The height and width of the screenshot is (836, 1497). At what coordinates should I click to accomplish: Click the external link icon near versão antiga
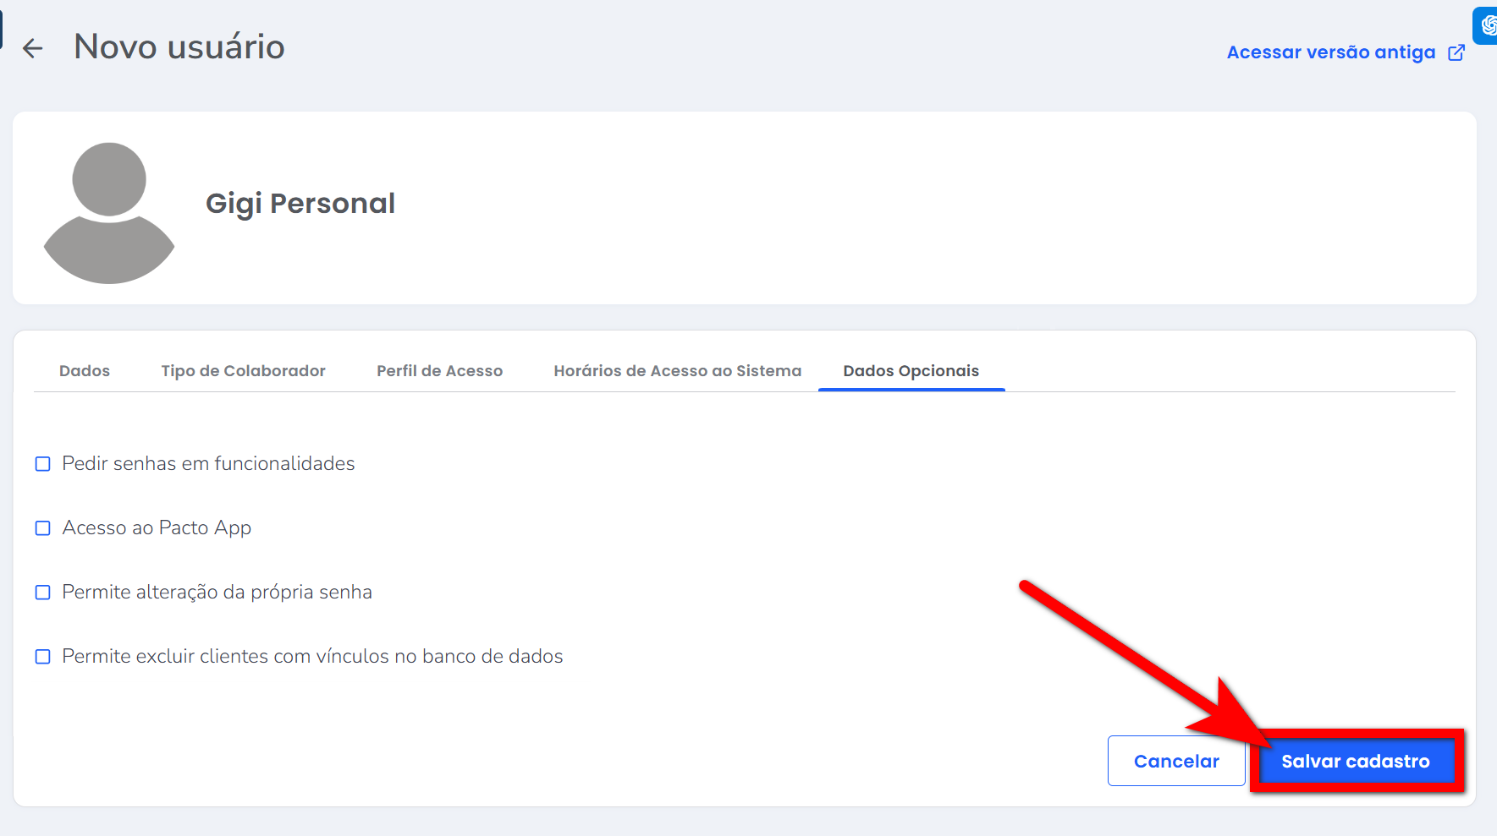pos(1456,52)
